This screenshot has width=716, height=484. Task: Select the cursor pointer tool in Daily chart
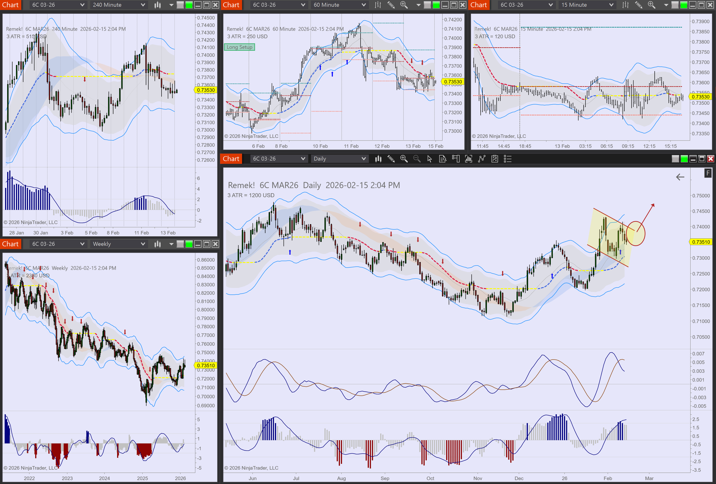click(x=430, y=159)
